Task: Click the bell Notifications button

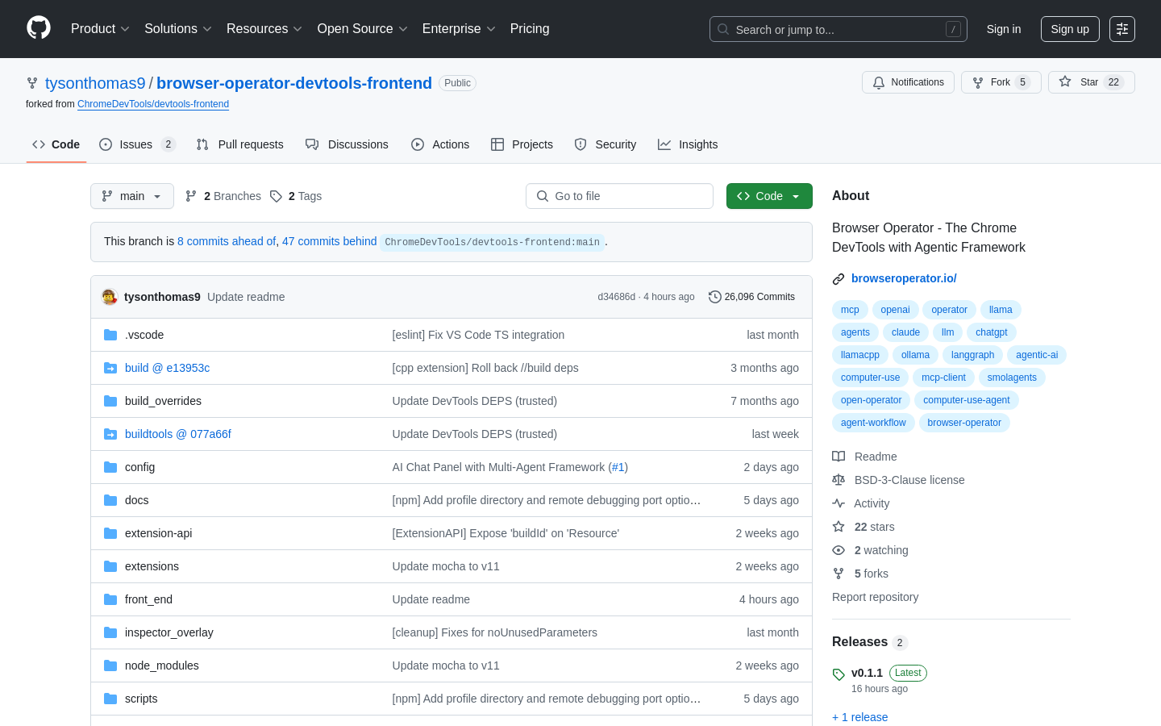Action: [908, 82]
